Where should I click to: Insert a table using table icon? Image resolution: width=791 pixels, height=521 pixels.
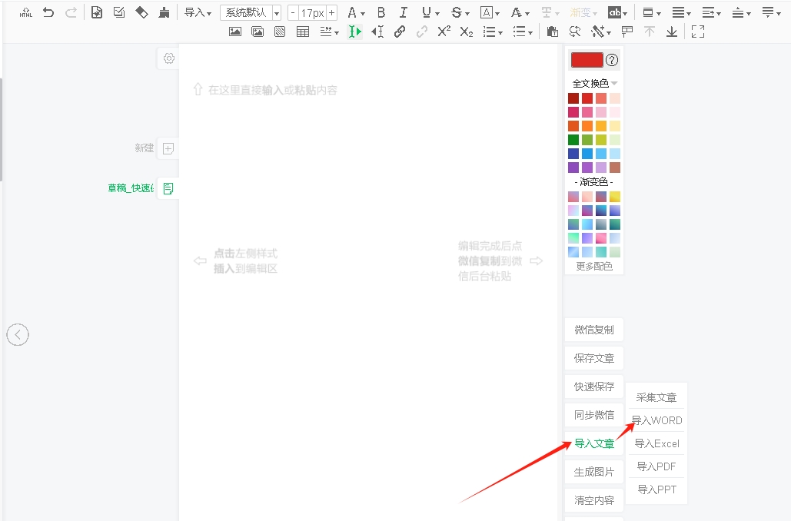[303, 32]
